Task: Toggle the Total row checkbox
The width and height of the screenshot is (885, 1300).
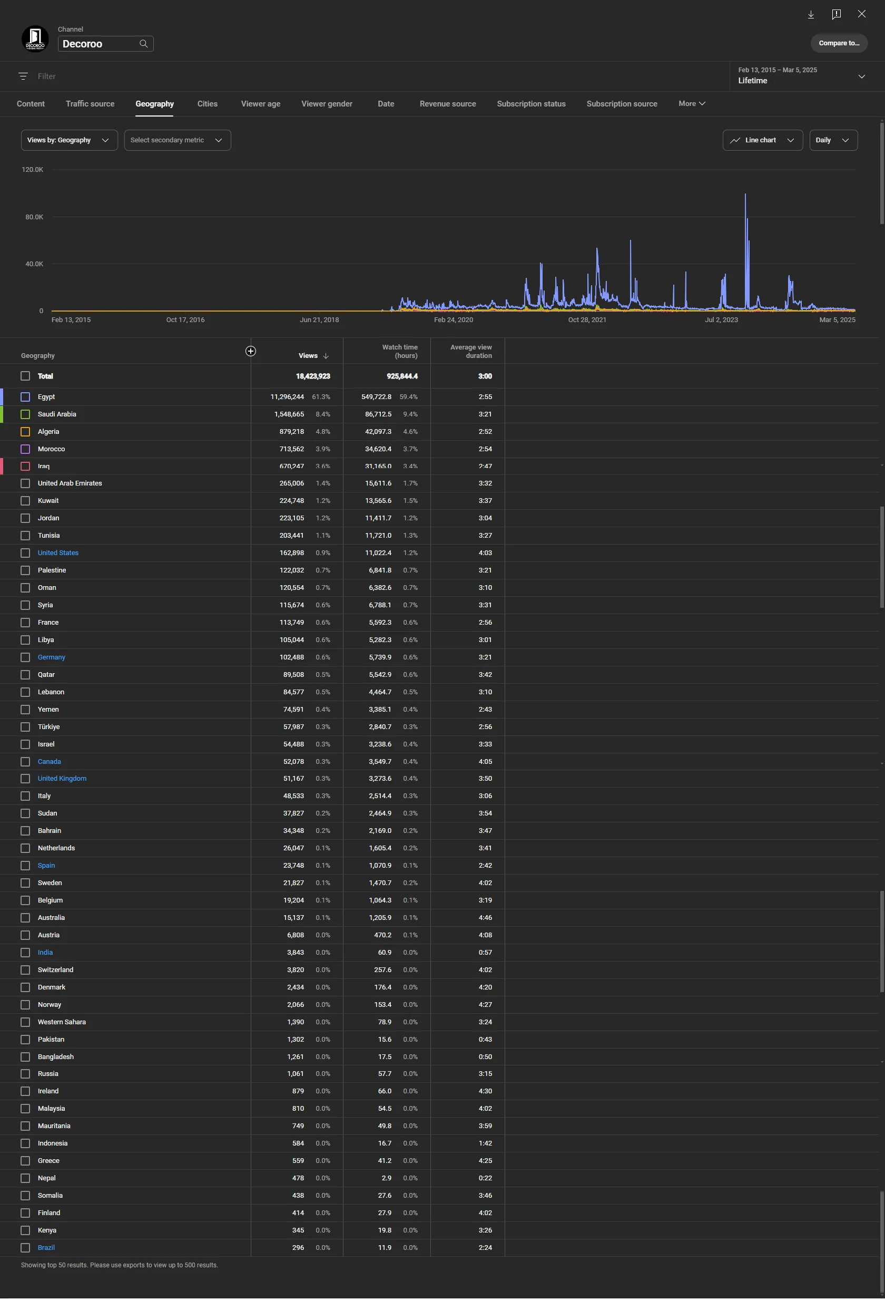Action: 25,376
